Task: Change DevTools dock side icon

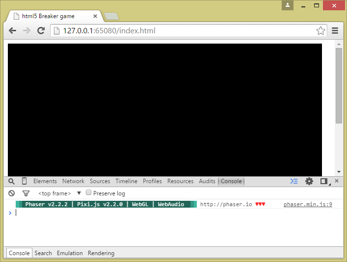Action: (x=324, y=181)
